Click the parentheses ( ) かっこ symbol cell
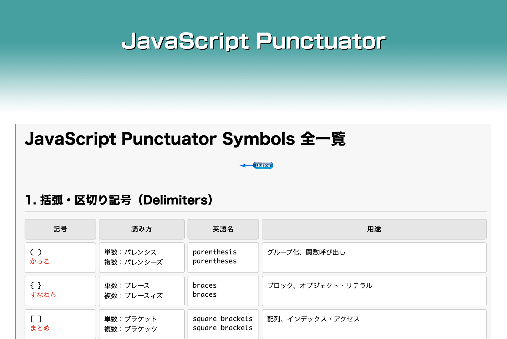 pyautogui.click(x=60, y=257)
